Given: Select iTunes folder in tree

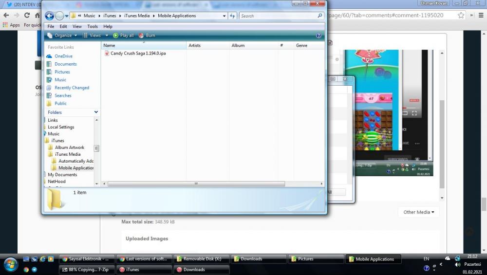Looking at the screenshot, I should 57,141.
